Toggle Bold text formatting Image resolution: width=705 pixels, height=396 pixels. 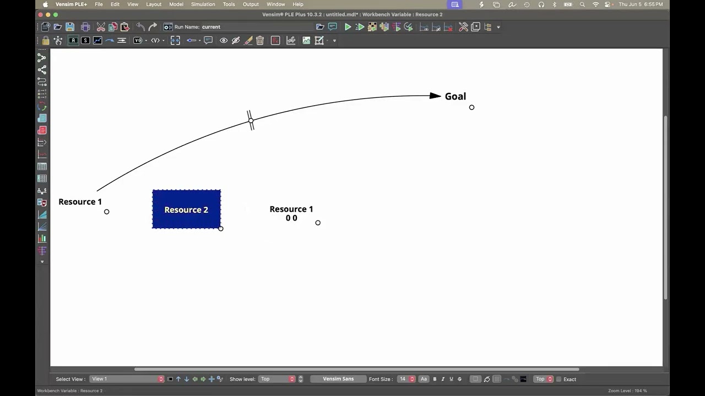pos(435,379)
